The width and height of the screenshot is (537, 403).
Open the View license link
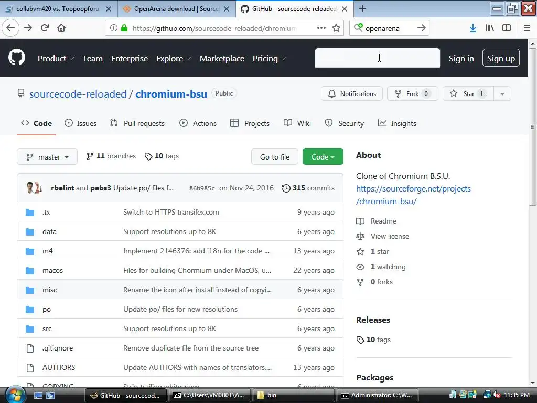tap(390, 236)
